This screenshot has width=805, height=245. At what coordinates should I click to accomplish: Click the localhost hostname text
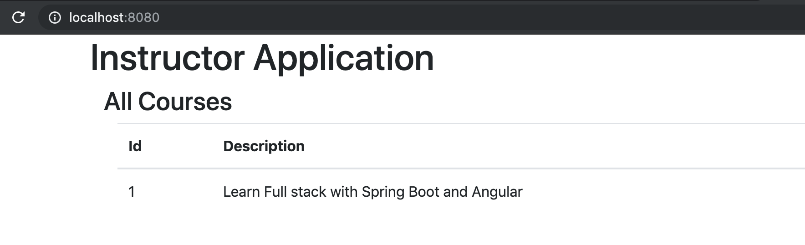pyautogui.click(x=97, y=17)
